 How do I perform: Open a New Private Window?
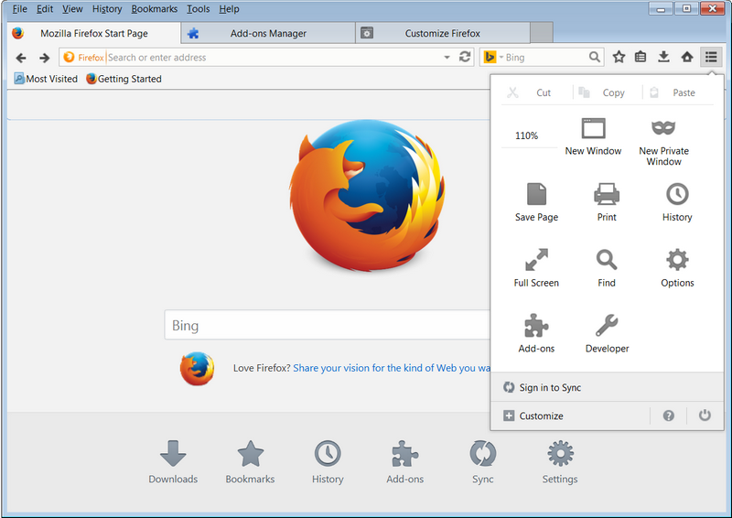pos(664,143)
